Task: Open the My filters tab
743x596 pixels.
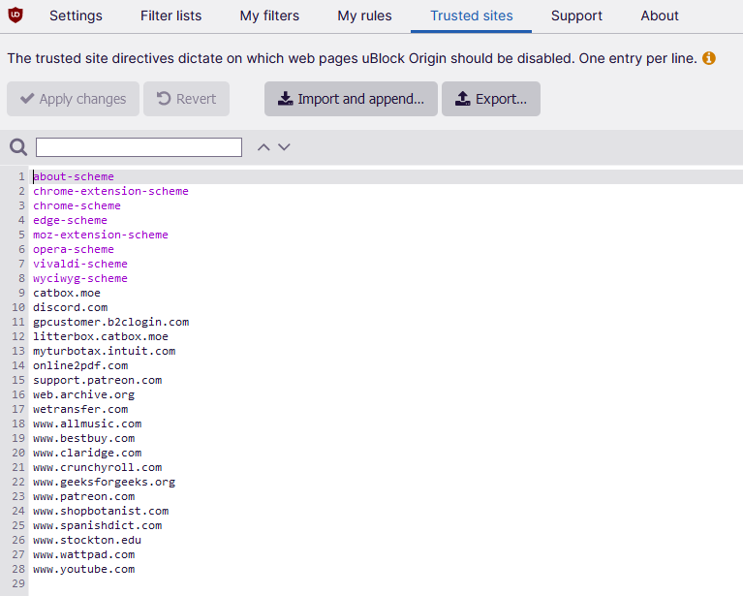Action: click(x=269, y=16)
